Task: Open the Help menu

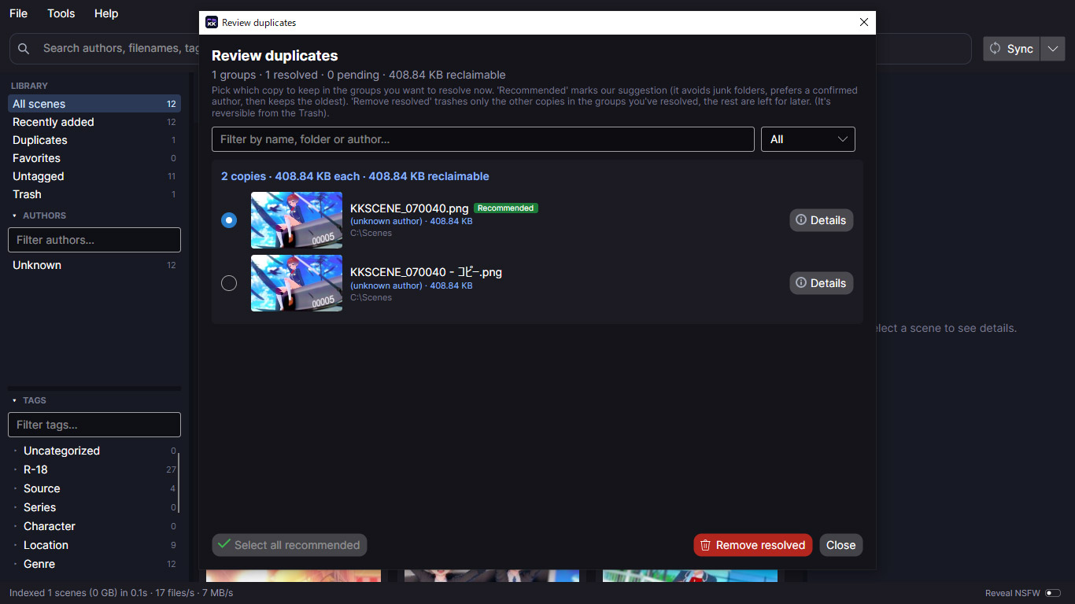Action: tap(106, 13)
